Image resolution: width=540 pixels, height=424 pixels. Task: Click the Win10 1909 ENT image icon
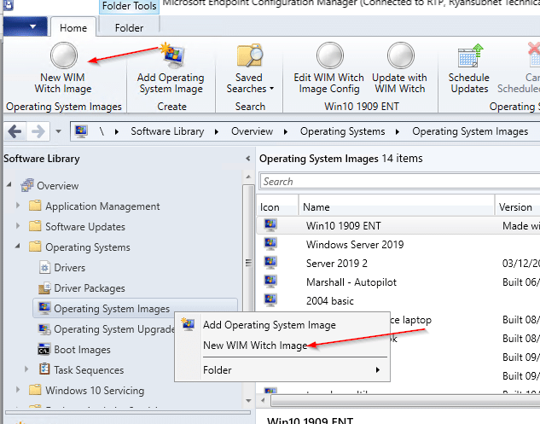(270, 225)
